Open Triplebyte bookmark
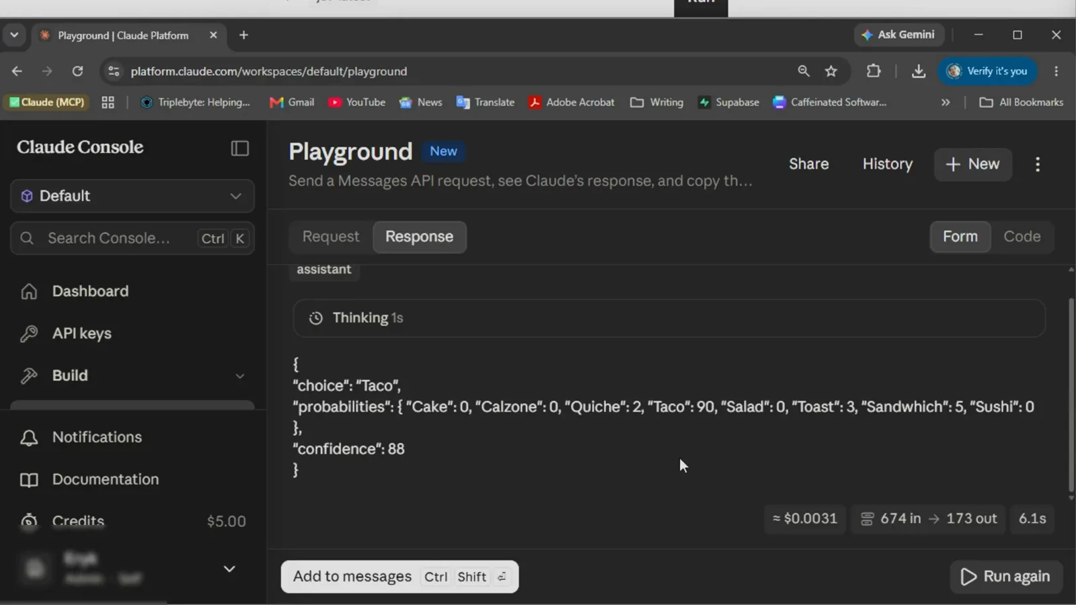 pyautogui.click(x=196, y=102)
